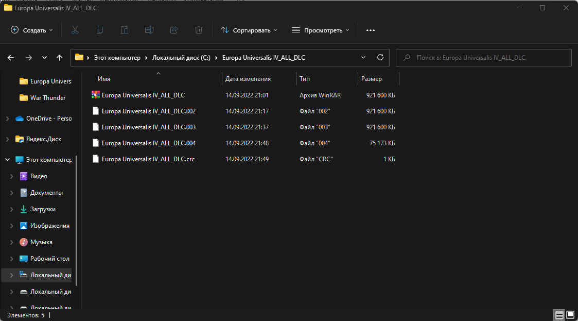Click the file icon of Europa Universalis IV_ALL_DLC.crc
This screenshot has height=321, width=578.
(96, 159)
